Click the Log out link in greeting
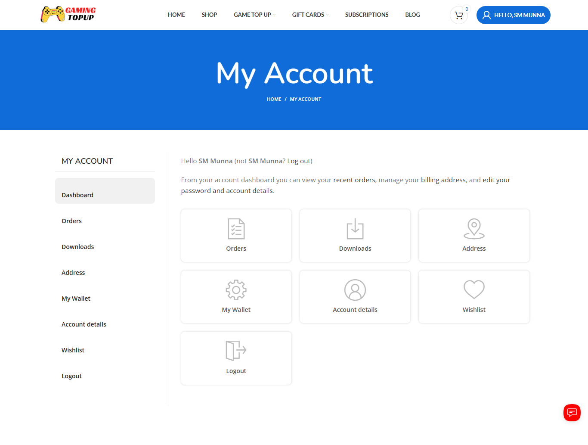 click(x=299, y=161)
